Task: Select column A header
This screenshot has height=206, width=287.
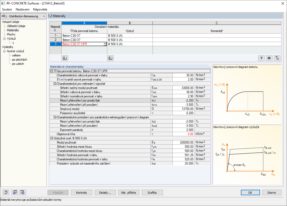Action: click(x=84, y=23)
